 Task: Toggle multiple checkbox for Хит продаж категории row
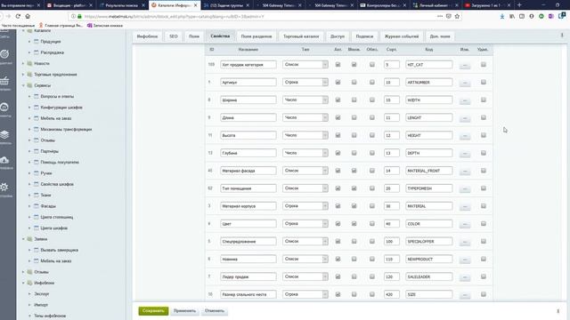[354, 65]
